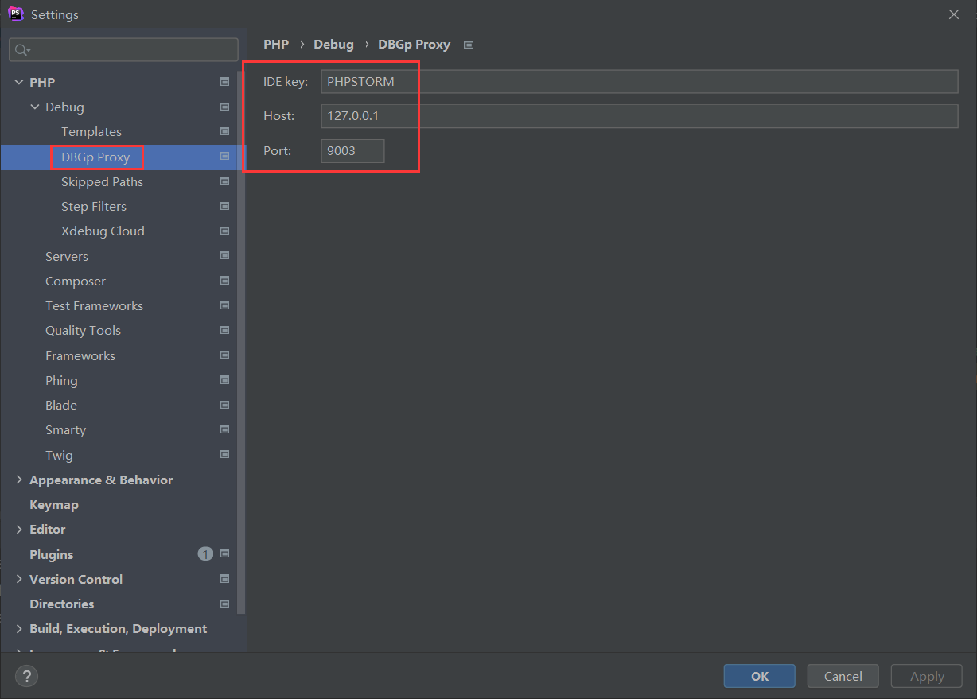Open Twig settings page
The width and height of the screenshot is (977, 699).
[59, 455]
